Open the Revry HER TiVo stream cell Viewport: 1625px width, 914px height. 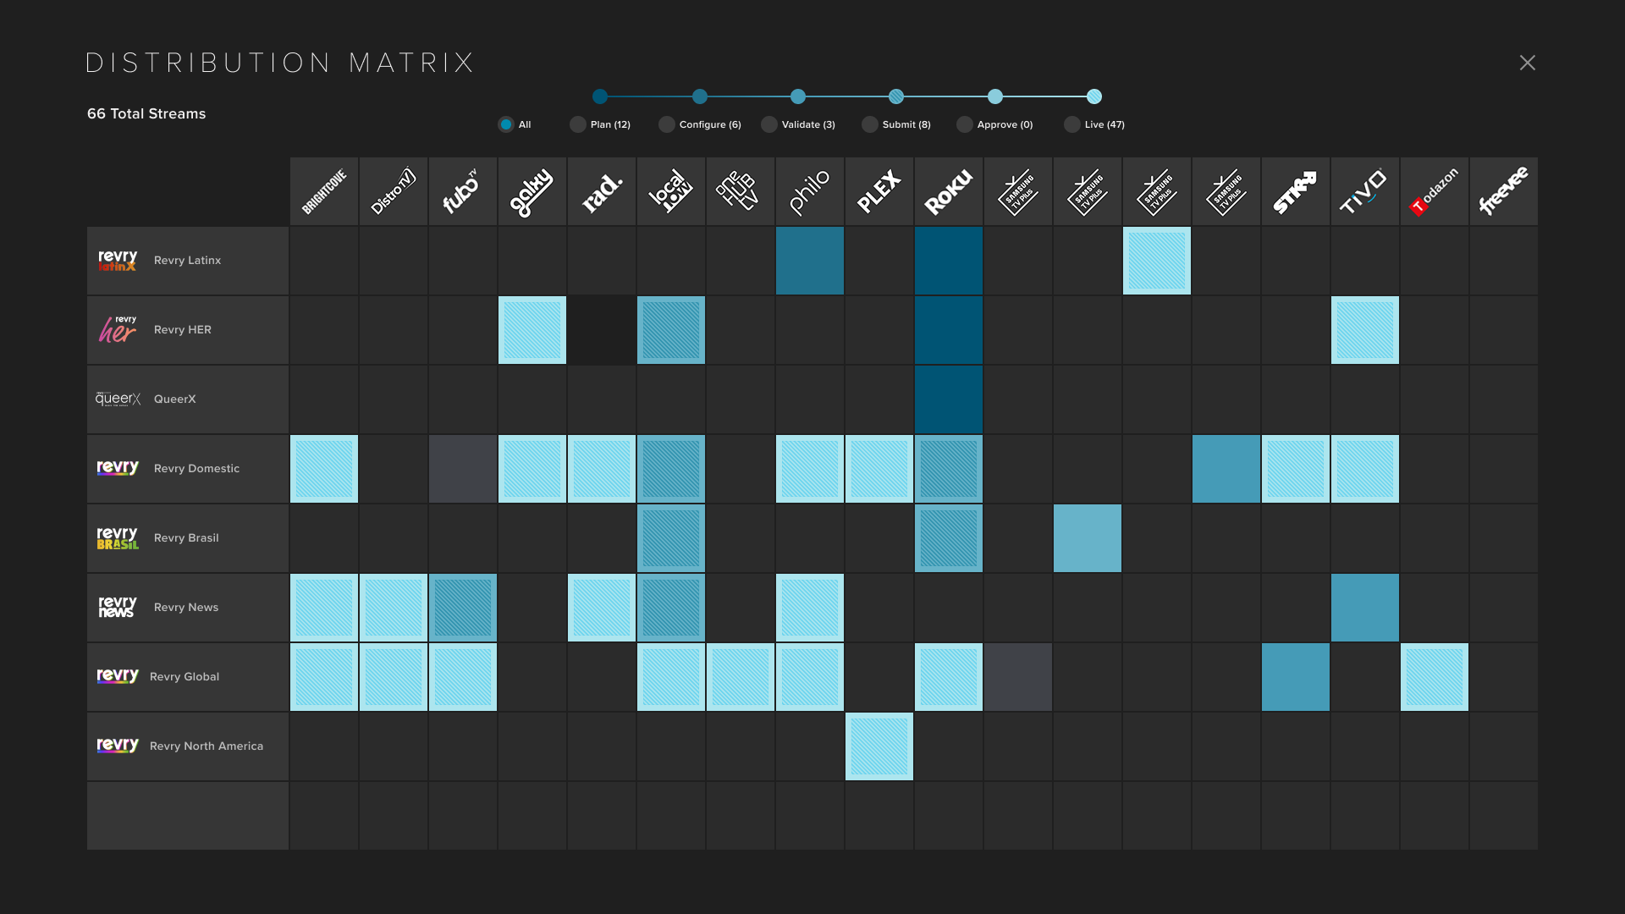1365,330
